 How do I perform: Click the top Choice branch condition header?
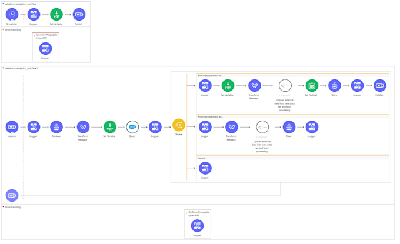pyautogui.click(x=210, y=75)
